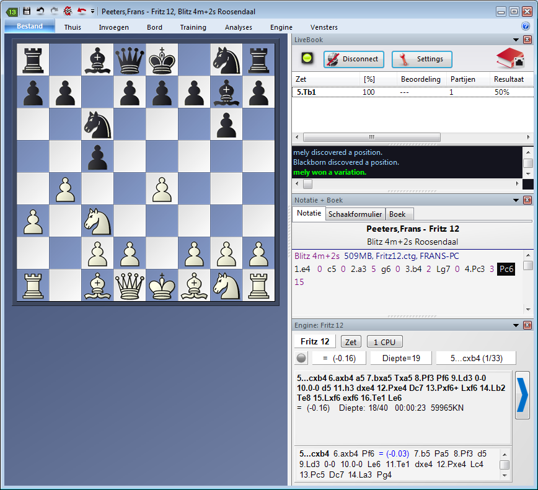Open LiveBook Settings
The height and width of the screenshot is (490, 538).
(421, 59)
